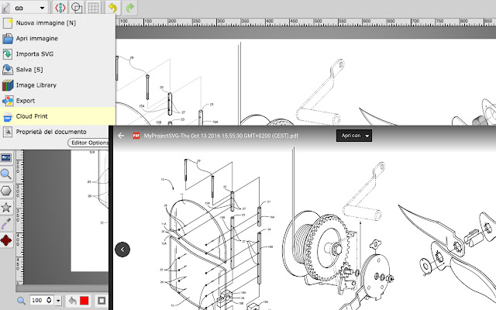Step the zoom value spinner

tap(49, 300)
